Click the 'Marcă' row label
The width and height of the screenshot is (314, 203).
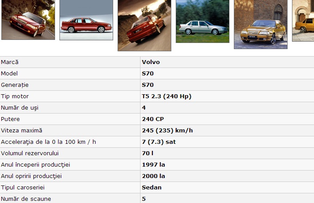(10, 62)
